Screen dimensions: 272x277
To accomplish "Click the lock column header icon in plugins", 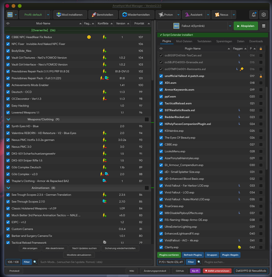I will [261, 49].
